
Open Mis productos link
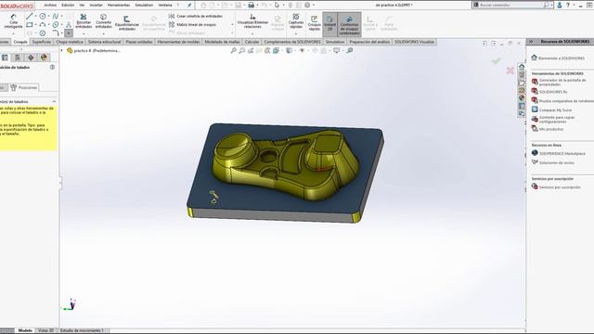551,129
